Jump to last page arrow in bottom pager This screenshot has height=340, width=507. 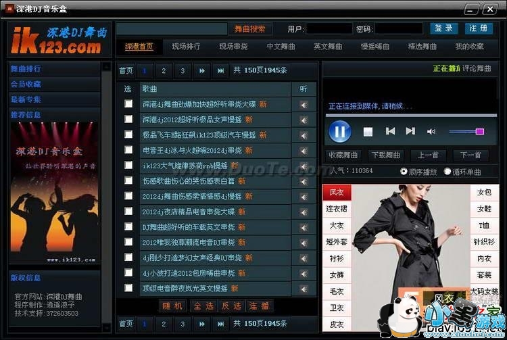pos(220,324)
